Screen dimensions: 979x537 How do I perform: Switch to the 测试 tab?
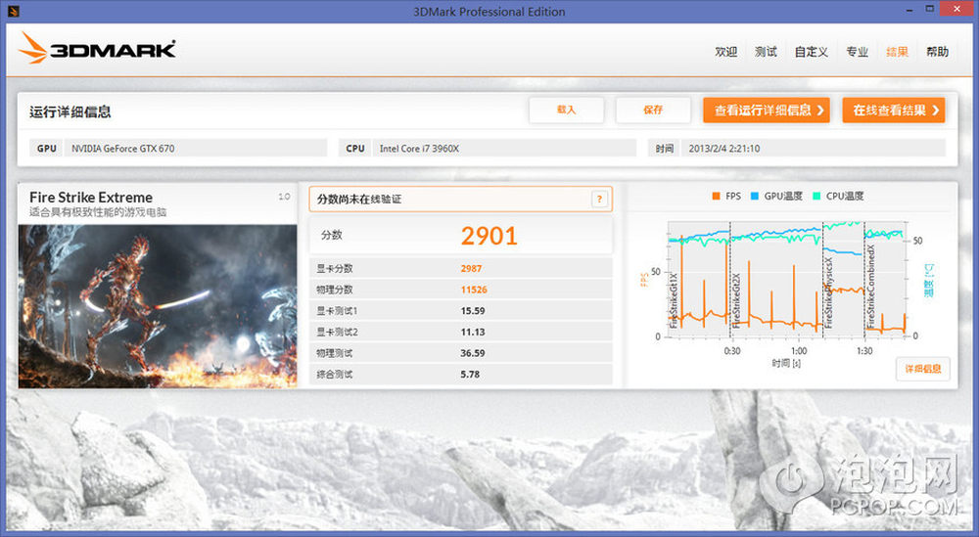click(x=766, y=52)
